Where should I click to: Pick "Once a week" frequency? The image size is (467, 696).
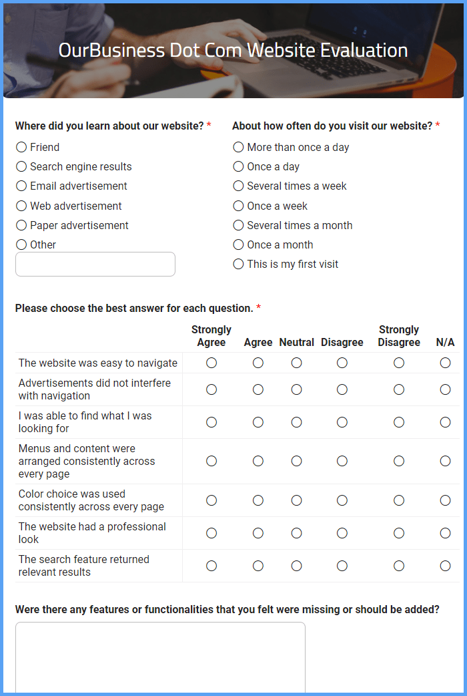pyautogui.click(x=238, y=206)
